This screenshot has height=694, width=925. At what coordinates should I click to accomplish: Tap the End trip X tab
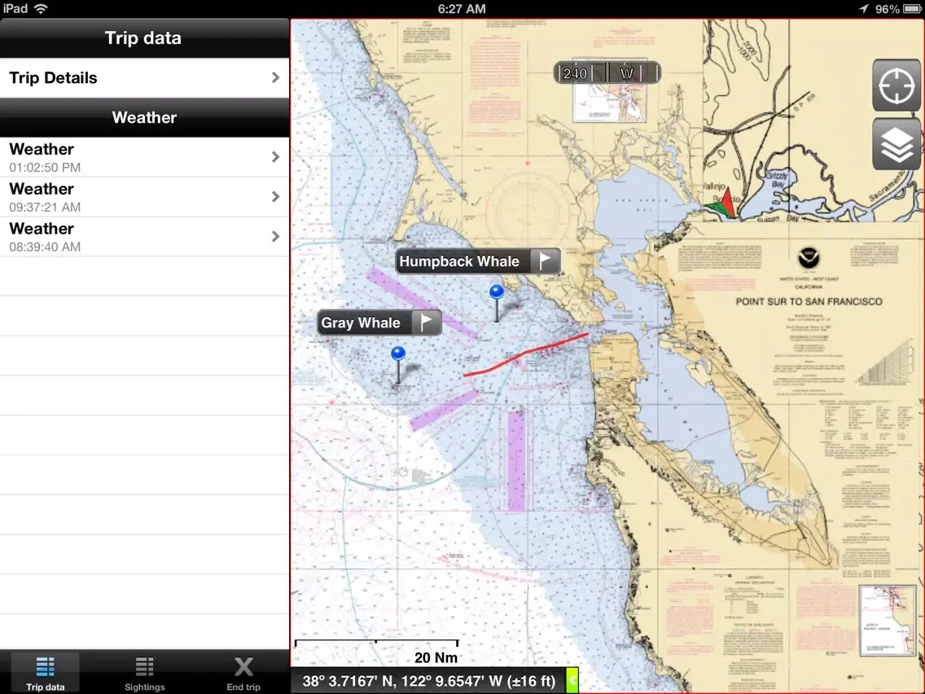[x=243, y=674]
